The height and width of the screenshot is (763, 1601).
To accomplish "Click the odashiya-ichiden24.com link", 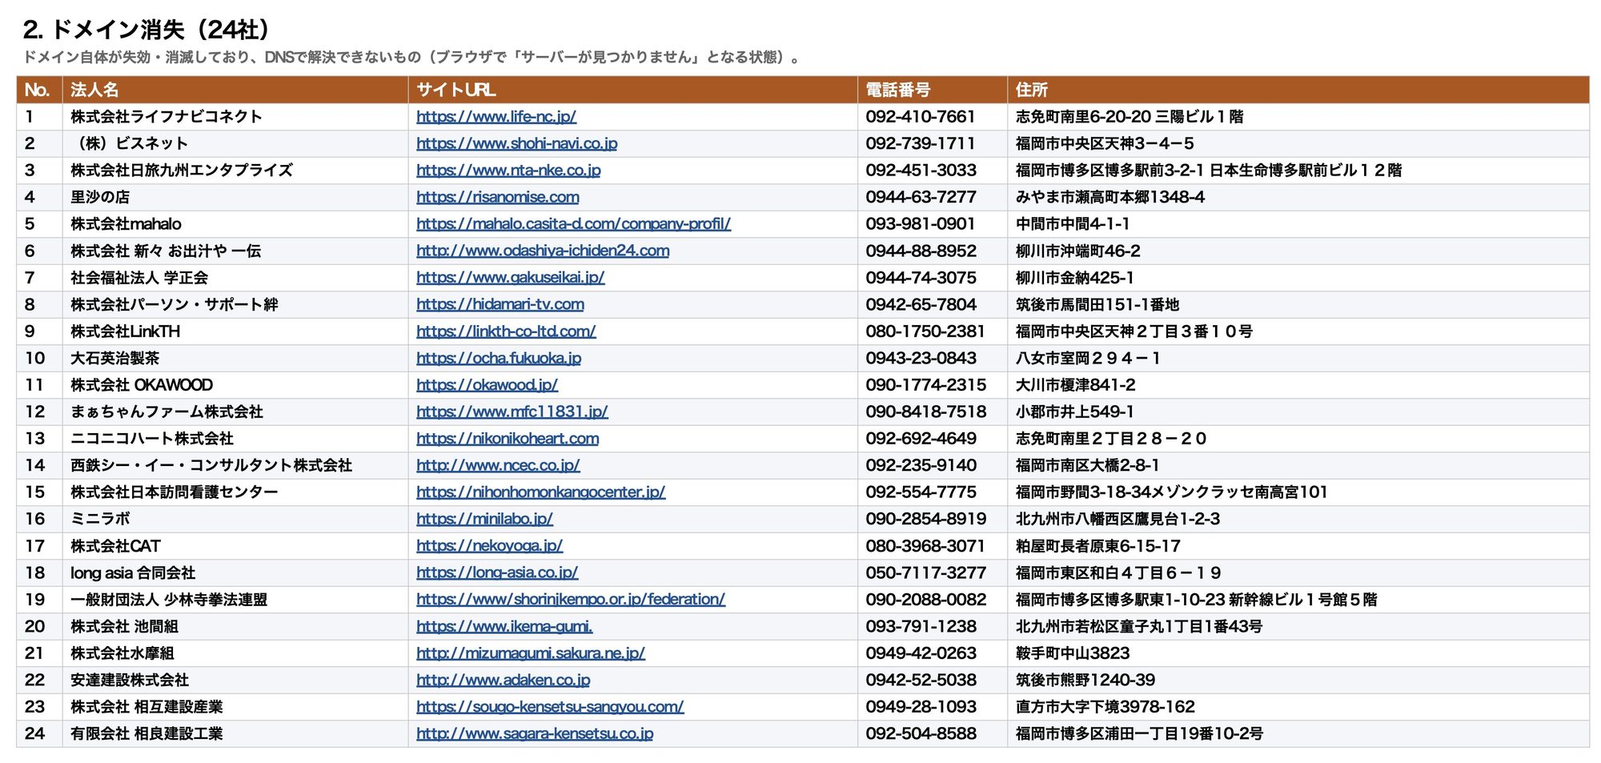I will pyautogui.click(x=543, y=251).
